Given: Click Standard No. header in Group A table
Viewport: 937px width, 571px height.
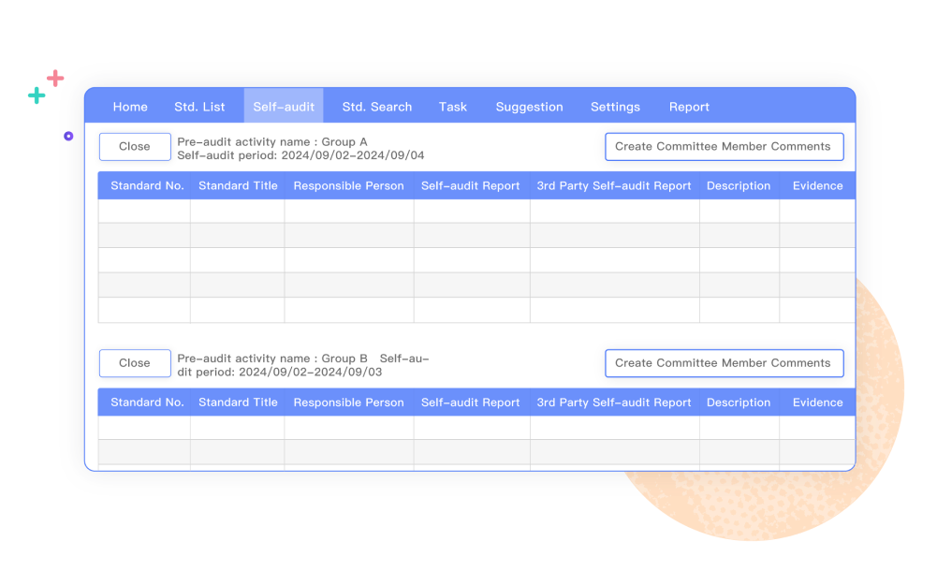Looking at the screenshot, I should pyautogui.click(x=147, y=186).
